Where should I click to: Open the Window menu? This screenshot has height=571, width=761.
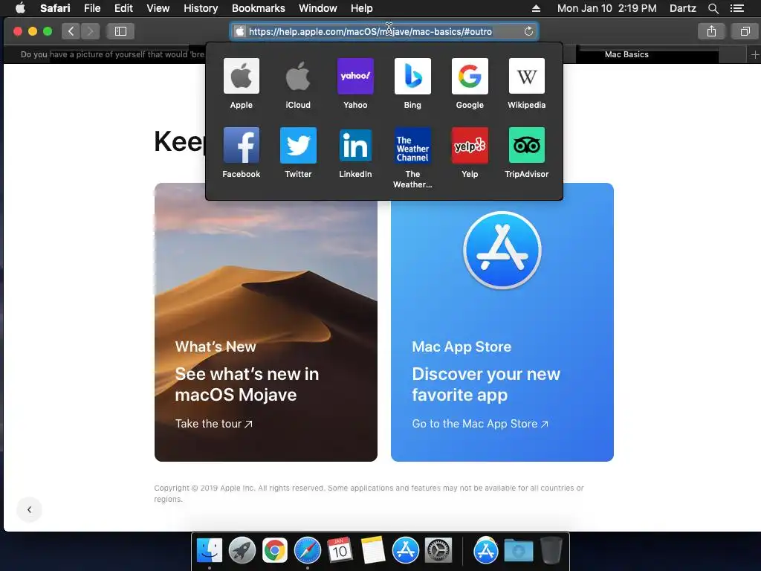318,8
